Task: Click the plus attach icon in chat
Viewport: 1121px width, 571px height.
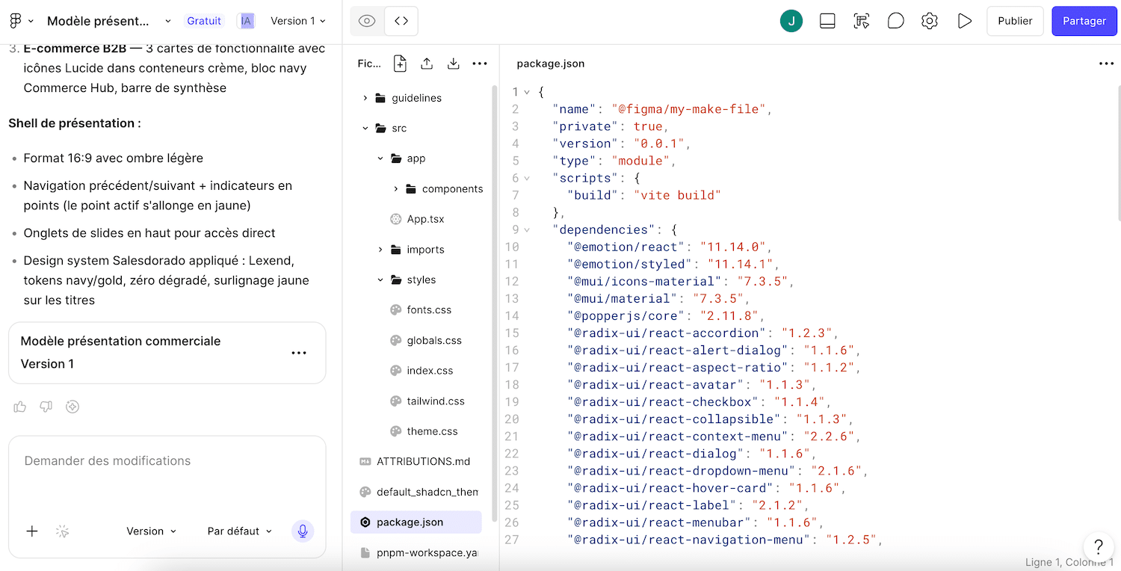Action: pyautogui.click(x=32, y=531)
